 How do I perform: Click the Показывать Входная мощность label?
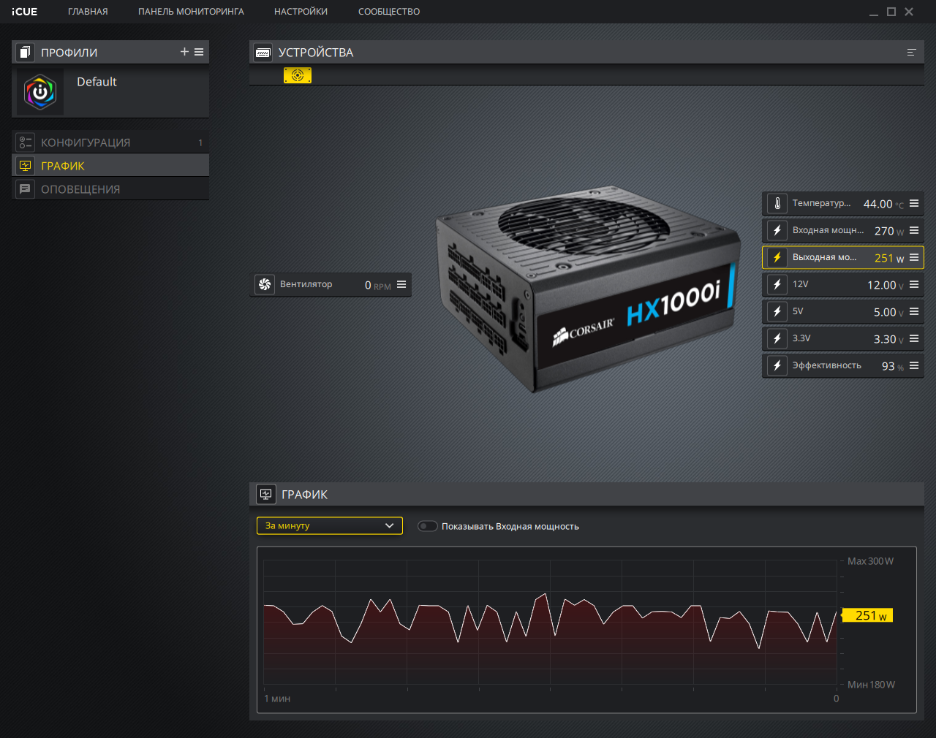(510, 526)
